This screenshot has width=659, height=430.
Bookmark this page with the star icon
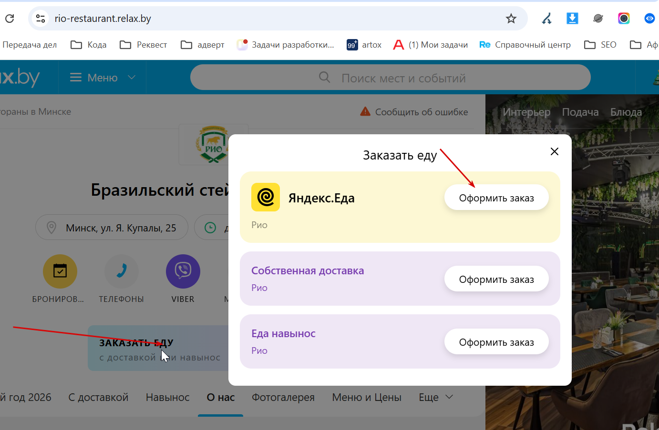click(x=511, y=19)
